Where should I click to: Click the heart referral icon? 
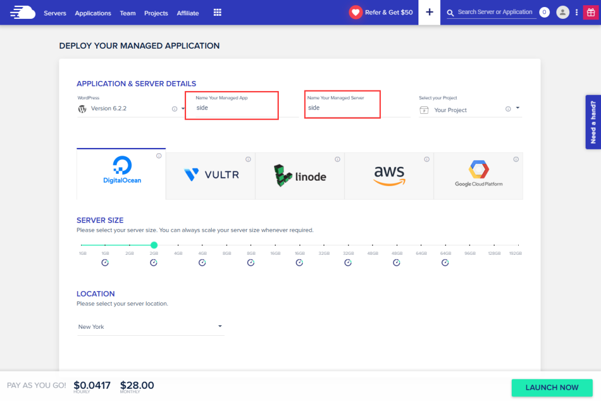[355, 13]
